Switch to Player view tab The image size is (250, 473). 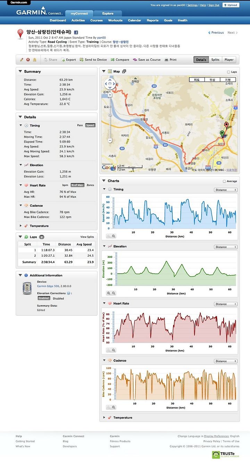(x=229, y=60)
